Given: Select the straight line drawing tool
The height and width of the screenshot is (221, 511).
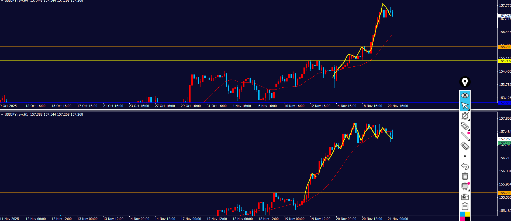Looking at the screenshot, I should (465, 136).
